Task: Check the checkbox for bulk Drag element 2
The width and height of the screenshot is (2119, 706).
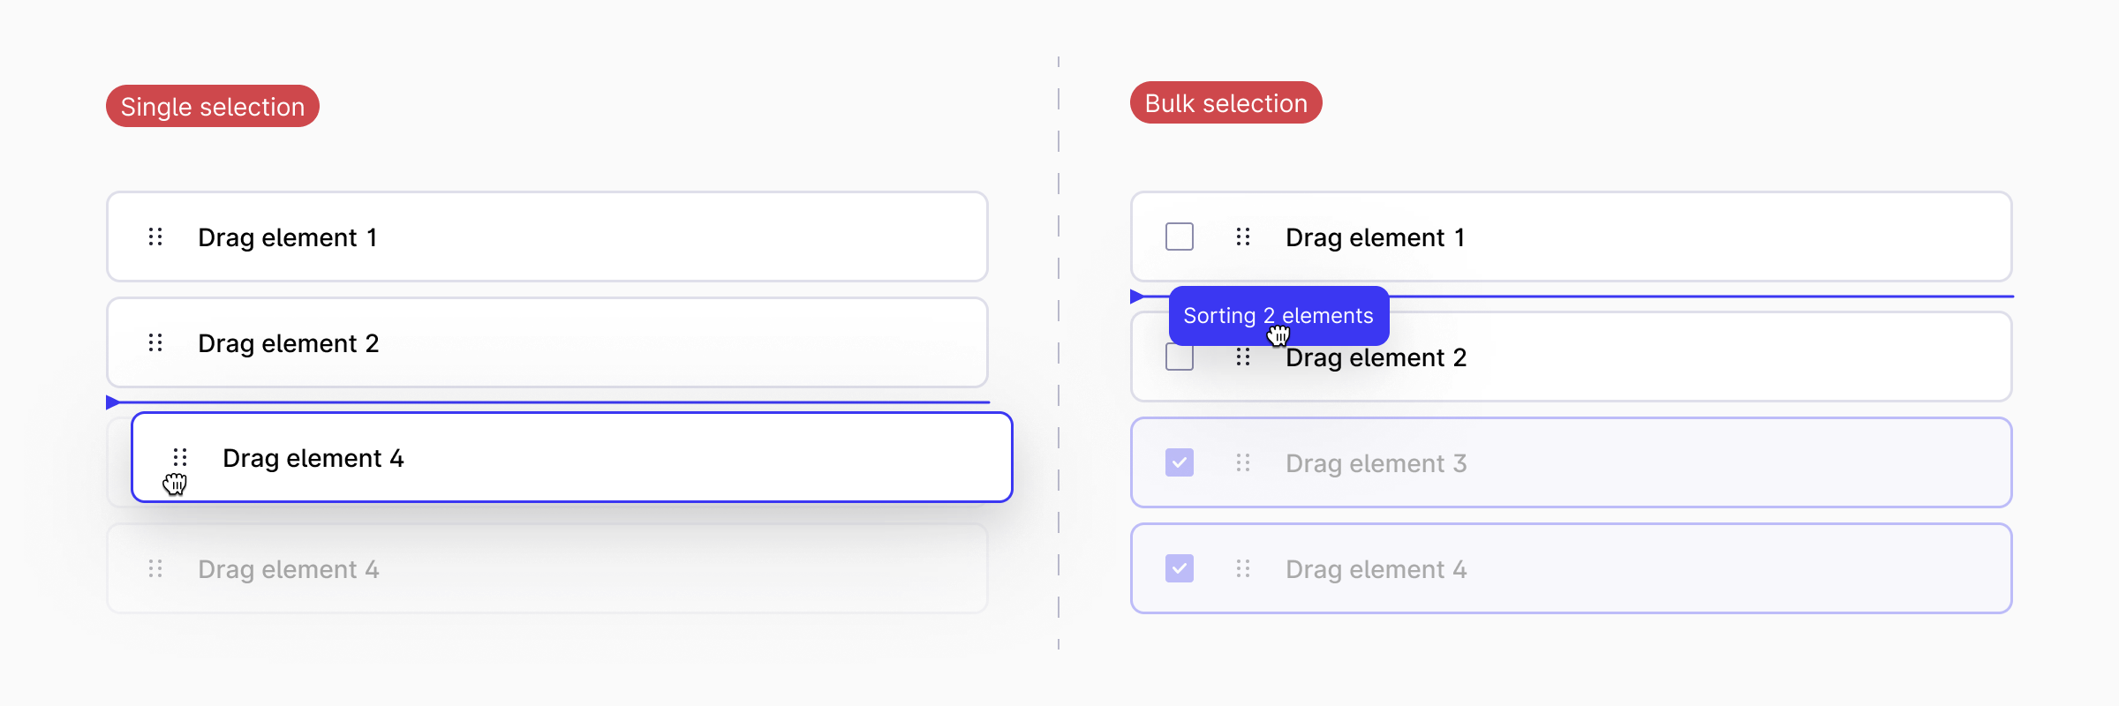Action: pyautogui.click(x=1180, y=359)
